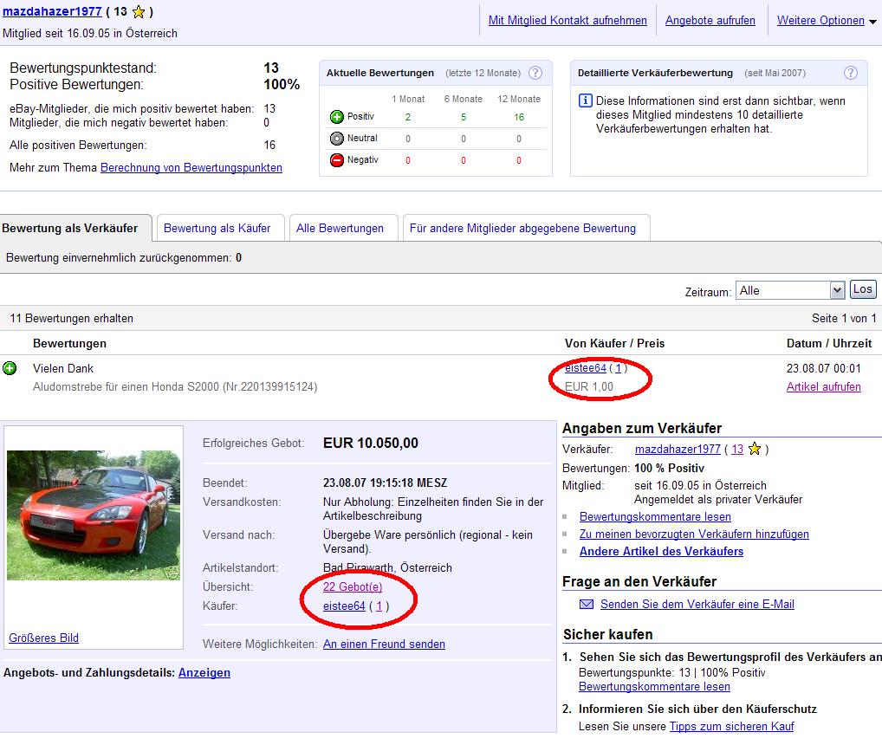Click the grey Neutral circle icon

pyautogui.click(x=336, y=139)
